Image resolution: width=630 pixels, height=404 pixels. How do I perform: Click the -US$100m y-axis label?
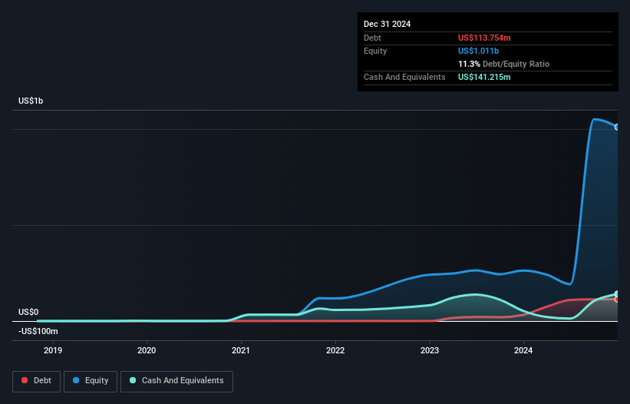coord(38,331)
